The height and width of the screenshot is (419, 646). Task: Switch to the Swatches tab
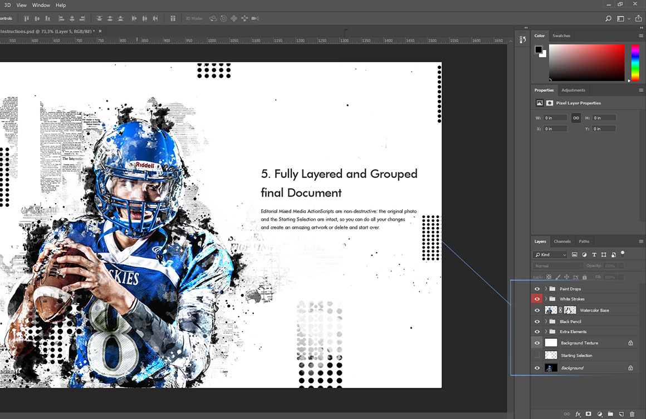tap(561, 36)
